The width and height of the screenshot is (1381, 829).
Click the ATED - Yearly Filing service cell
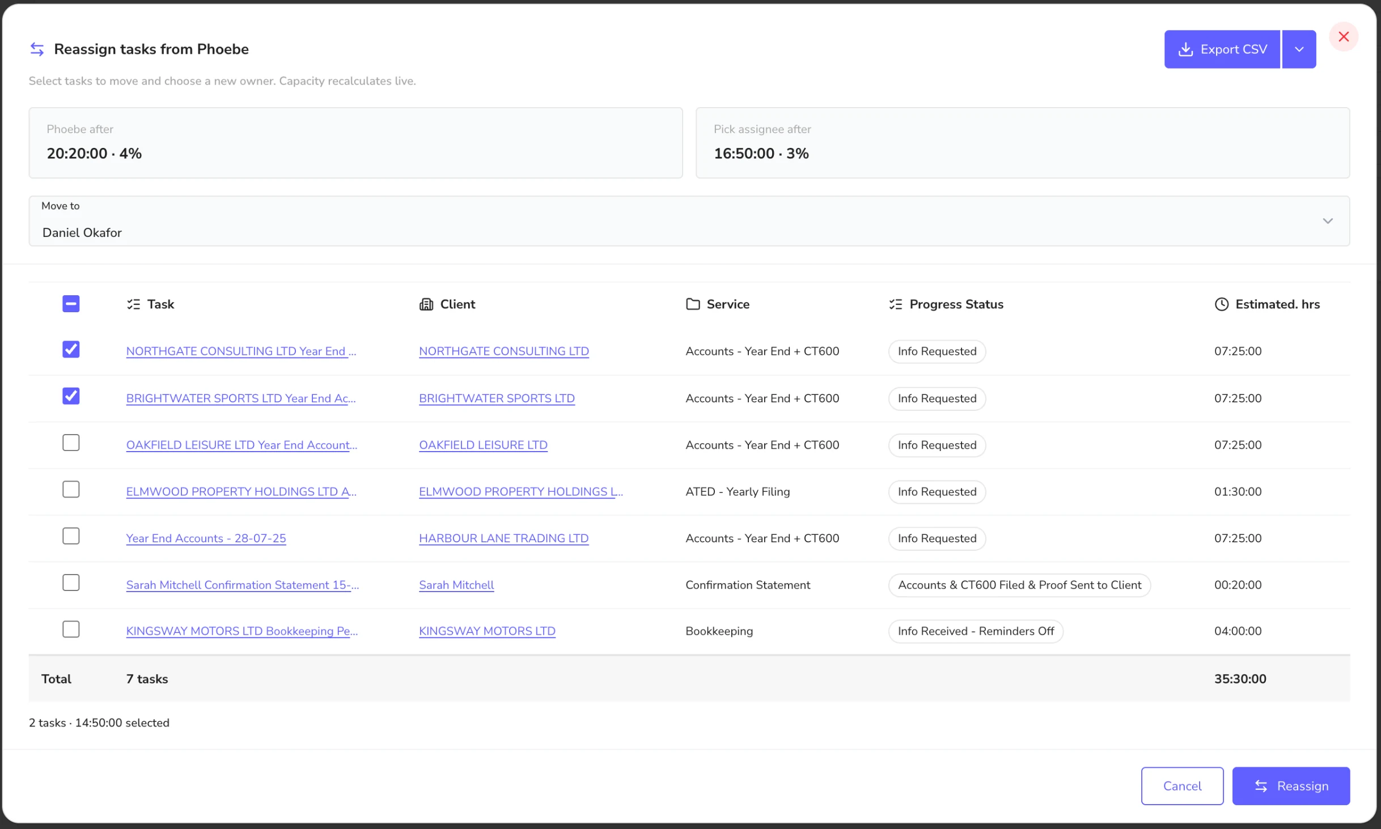click(738, 492)
